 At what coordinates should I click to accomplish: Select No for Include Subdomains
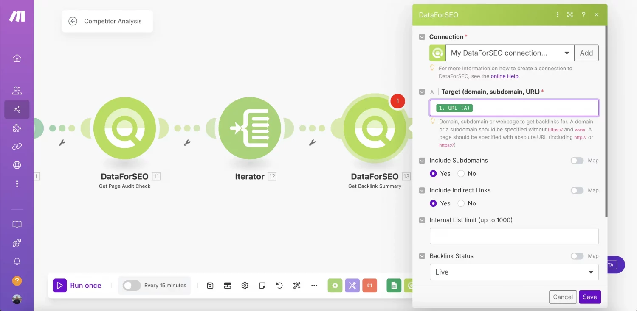point(461,174)
